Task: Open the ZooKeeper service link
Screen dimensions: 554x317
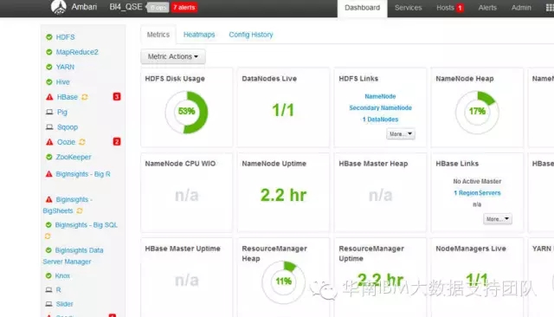Action: [x=74, y=157]
